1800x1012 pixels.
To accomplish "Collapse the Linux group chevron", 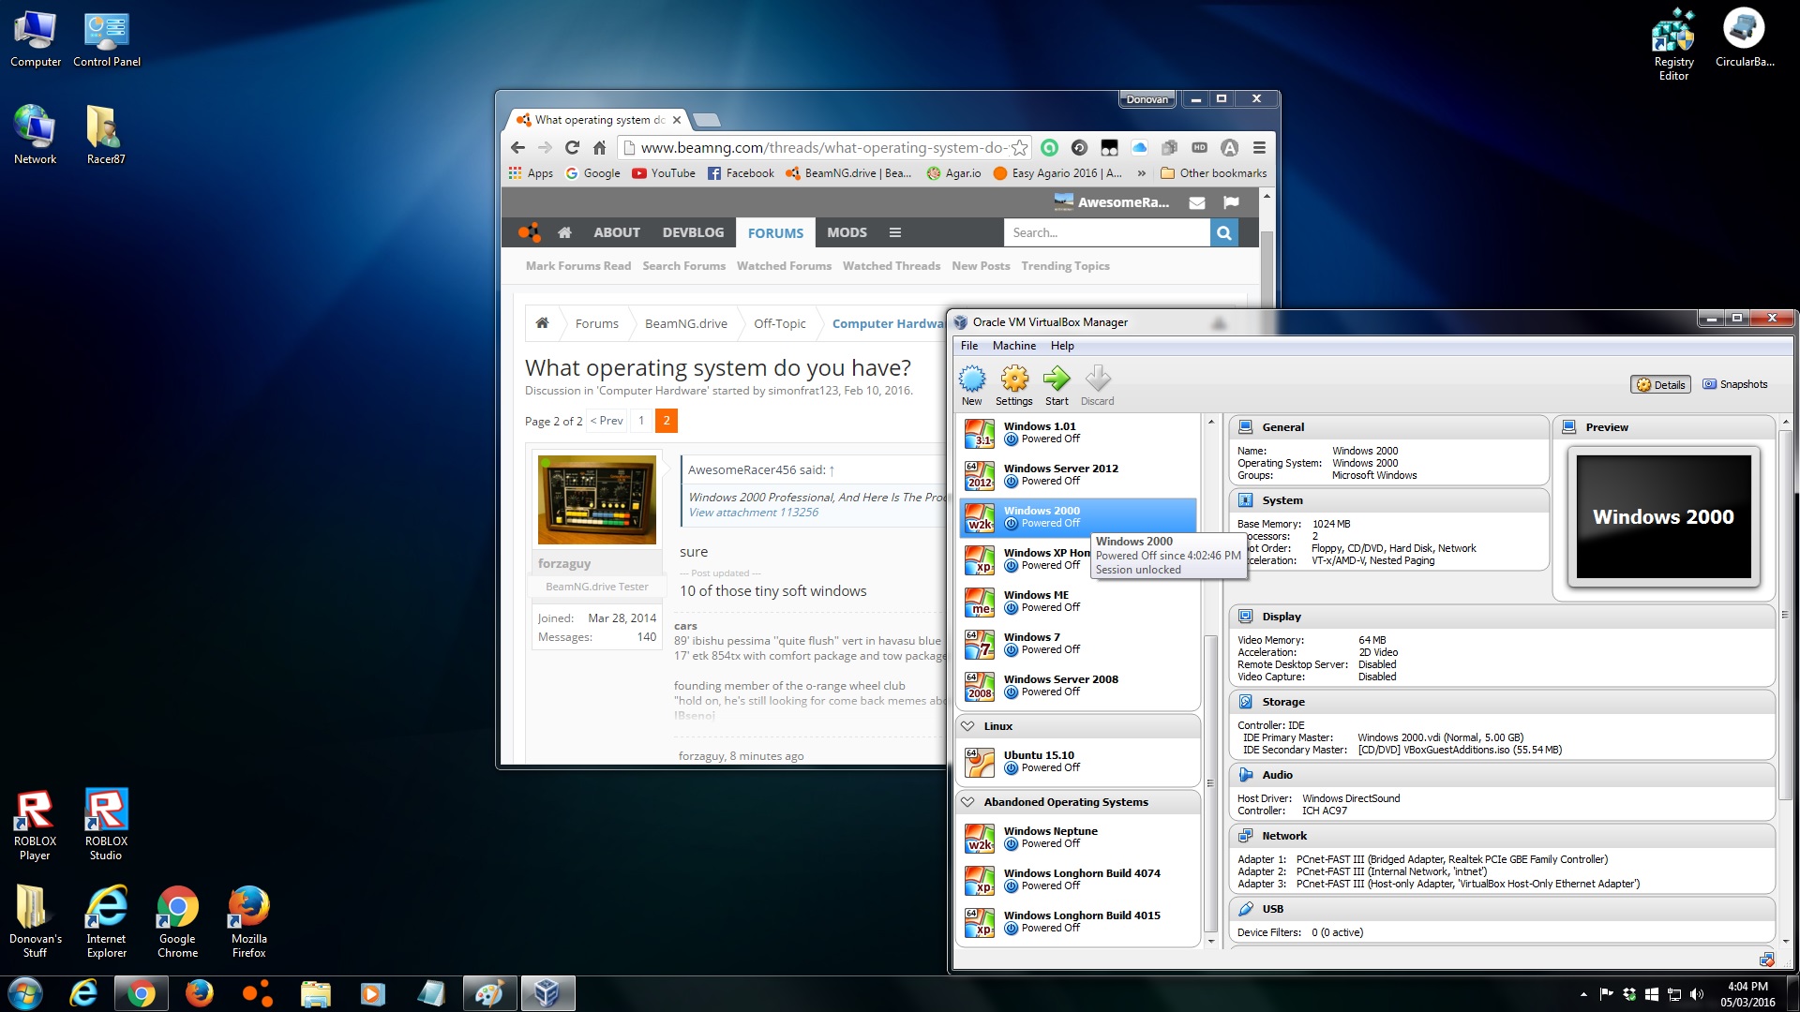I will tap(967, 726).
